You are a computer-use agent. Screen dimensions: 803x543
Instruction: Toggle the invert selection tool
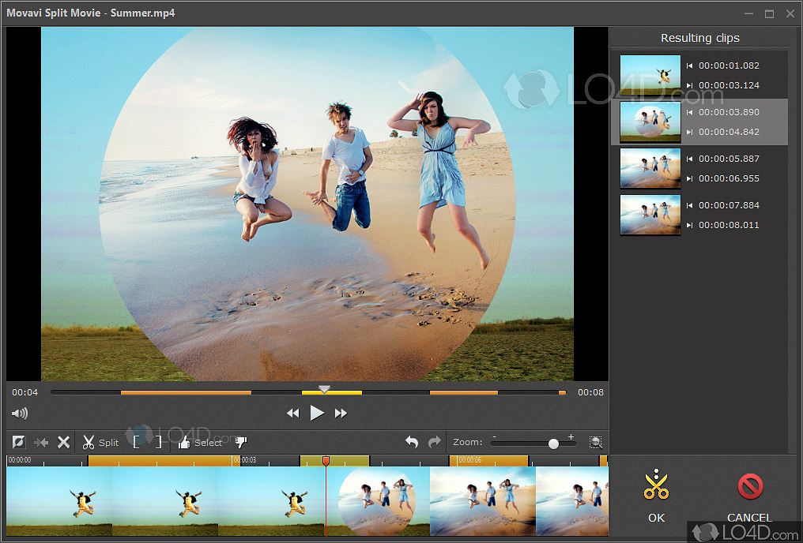click(x=17, y=442)
